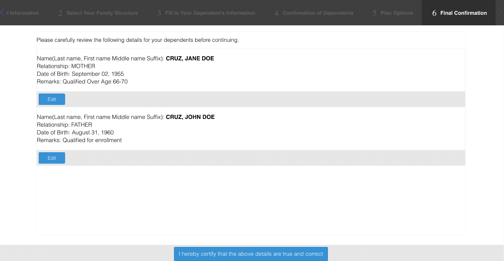This screenshot has height=261, width=504.
Task: Click the September 02, 1955 birth date
Action: [x=98, y=74]
